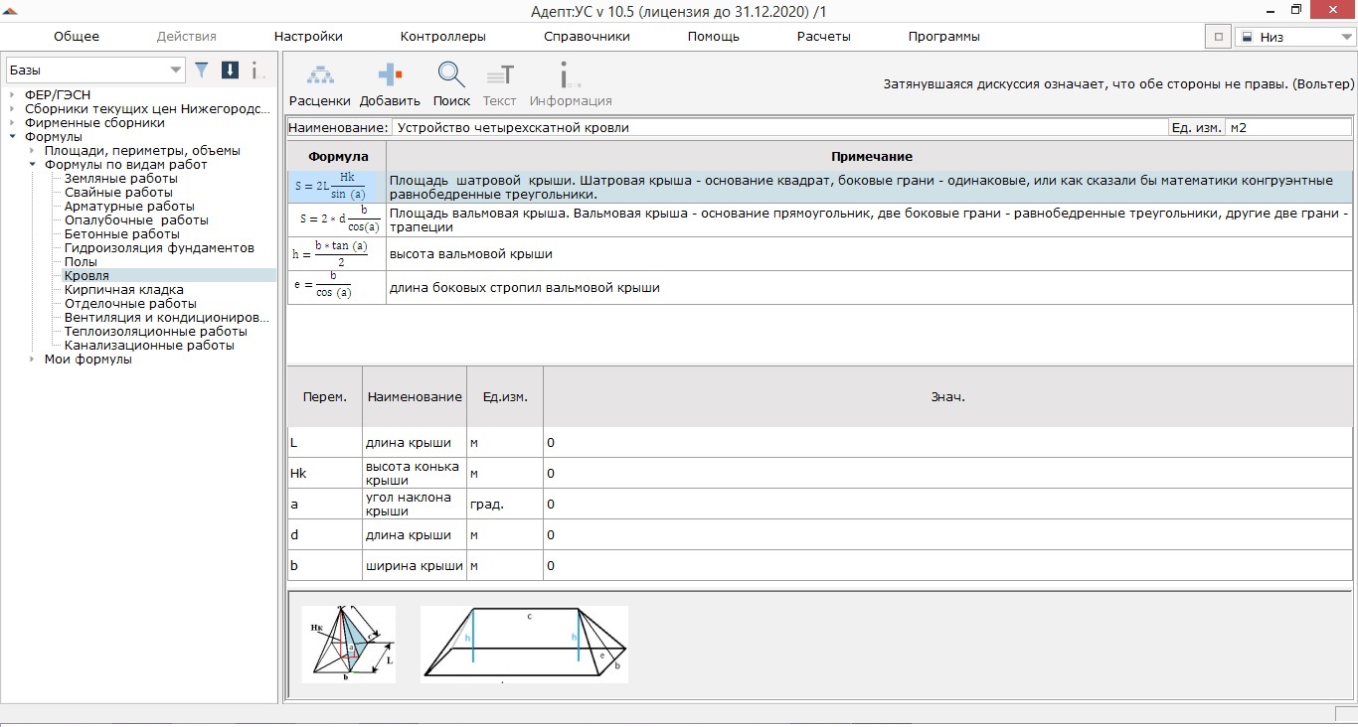Screen dimensions: 1358x727
Task: Click the app logo icon in title bar
Action: (10, 11)
